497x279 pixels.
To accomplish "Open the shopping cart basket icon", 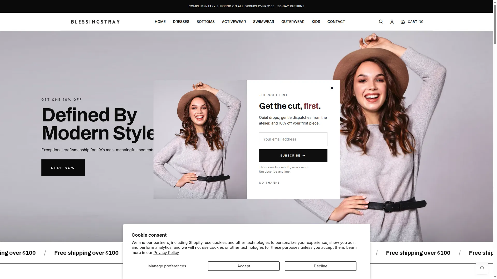I will 403,22.
